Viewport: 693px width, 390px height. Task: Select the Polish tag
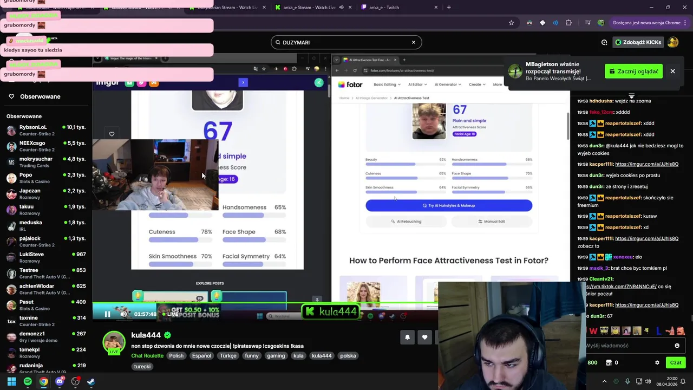pyautogui.click(x=176, y=356)
